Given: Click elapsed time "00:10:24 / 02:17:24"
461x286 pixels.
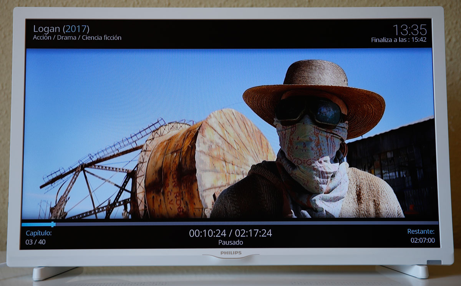Looking at the screenshot, I should tap(230, 233).
